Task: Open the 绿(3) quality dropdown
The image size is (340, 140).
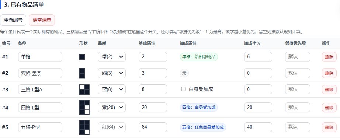Action: pos(112,73)
